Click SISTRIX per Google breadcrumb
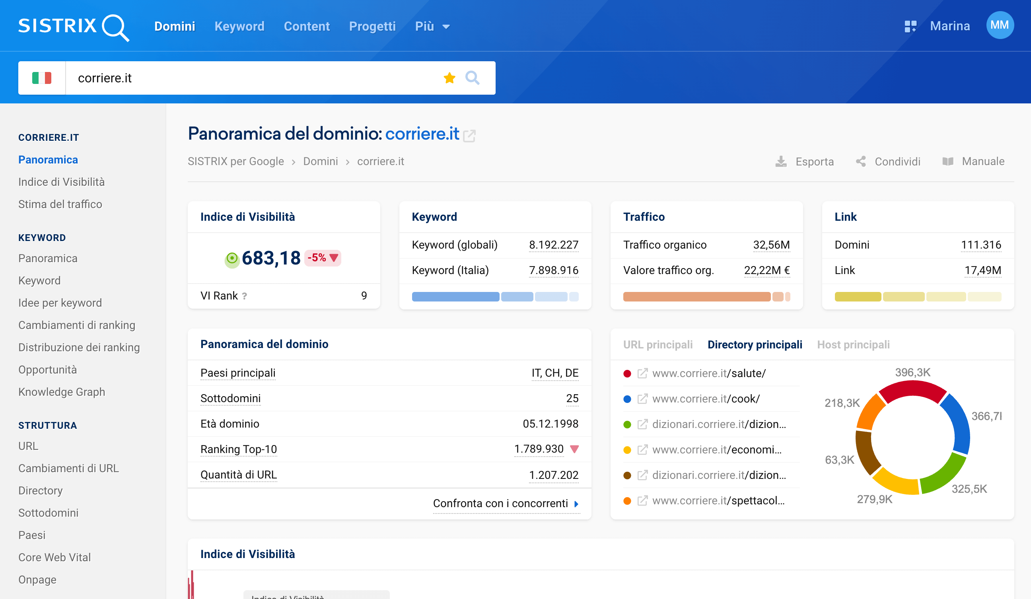Screen dimensions: 1031x599 click(235, 161)
